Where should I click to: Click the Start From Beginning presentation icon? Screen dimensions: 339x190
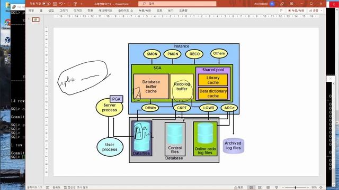pos(75,4)
